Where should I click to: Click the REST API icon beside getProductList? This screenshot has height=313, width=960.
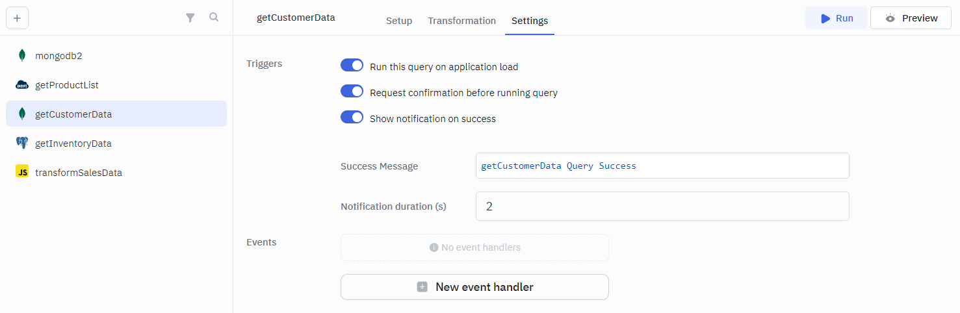[x=22, y=85]
